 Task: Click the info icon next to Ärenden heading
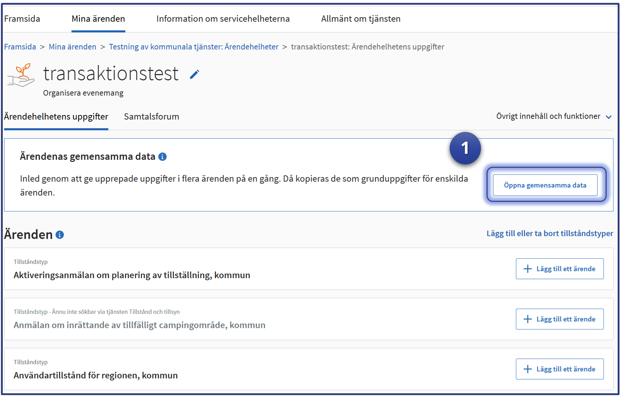point(60,235)
